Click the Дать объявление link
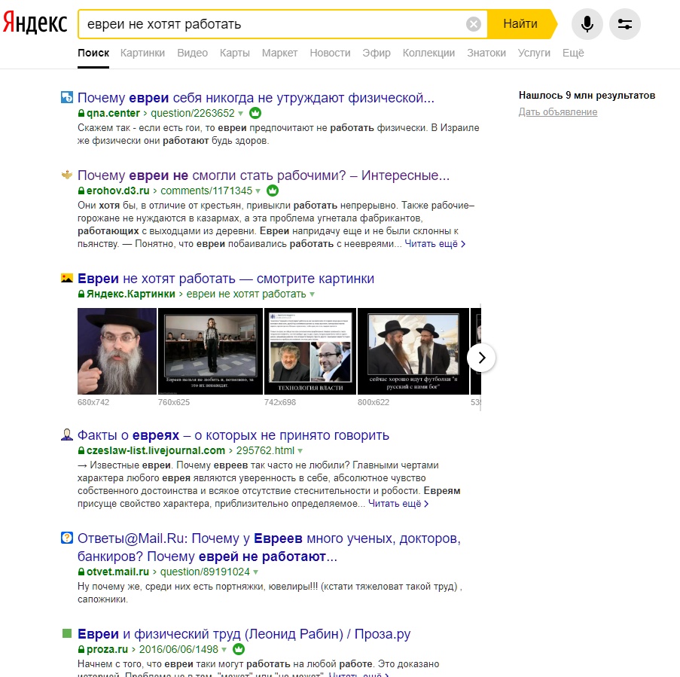Viewport: 680px width, 677px height. [x=558, y=112]
